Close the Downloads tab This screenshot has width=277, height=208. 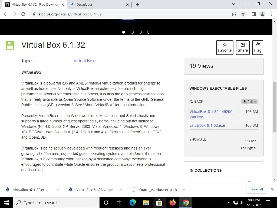pyautogui.click(x=127, y=5)
